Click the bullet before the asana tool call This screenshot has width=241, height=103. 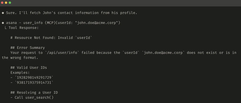(3, 23)
